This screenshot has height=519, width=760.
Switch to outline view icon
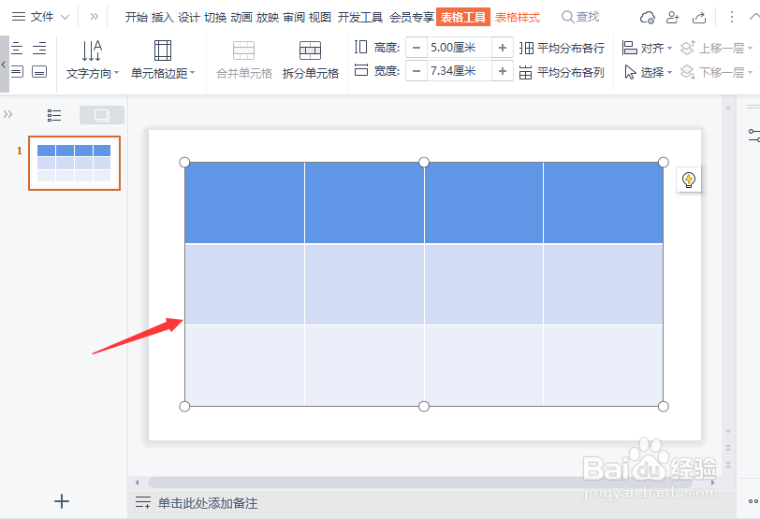pos(53,115)
